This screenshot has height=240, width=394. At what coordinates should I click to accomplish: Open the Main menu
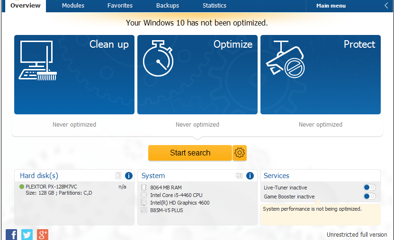331,6
